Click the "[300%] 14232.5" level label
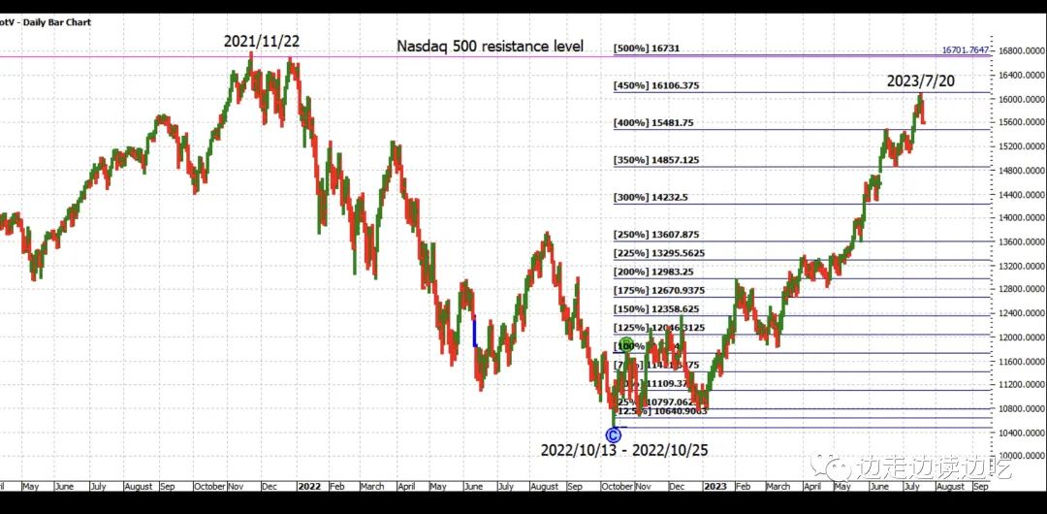The height and width of the screenshot is (514, 1047). point(651,198)
